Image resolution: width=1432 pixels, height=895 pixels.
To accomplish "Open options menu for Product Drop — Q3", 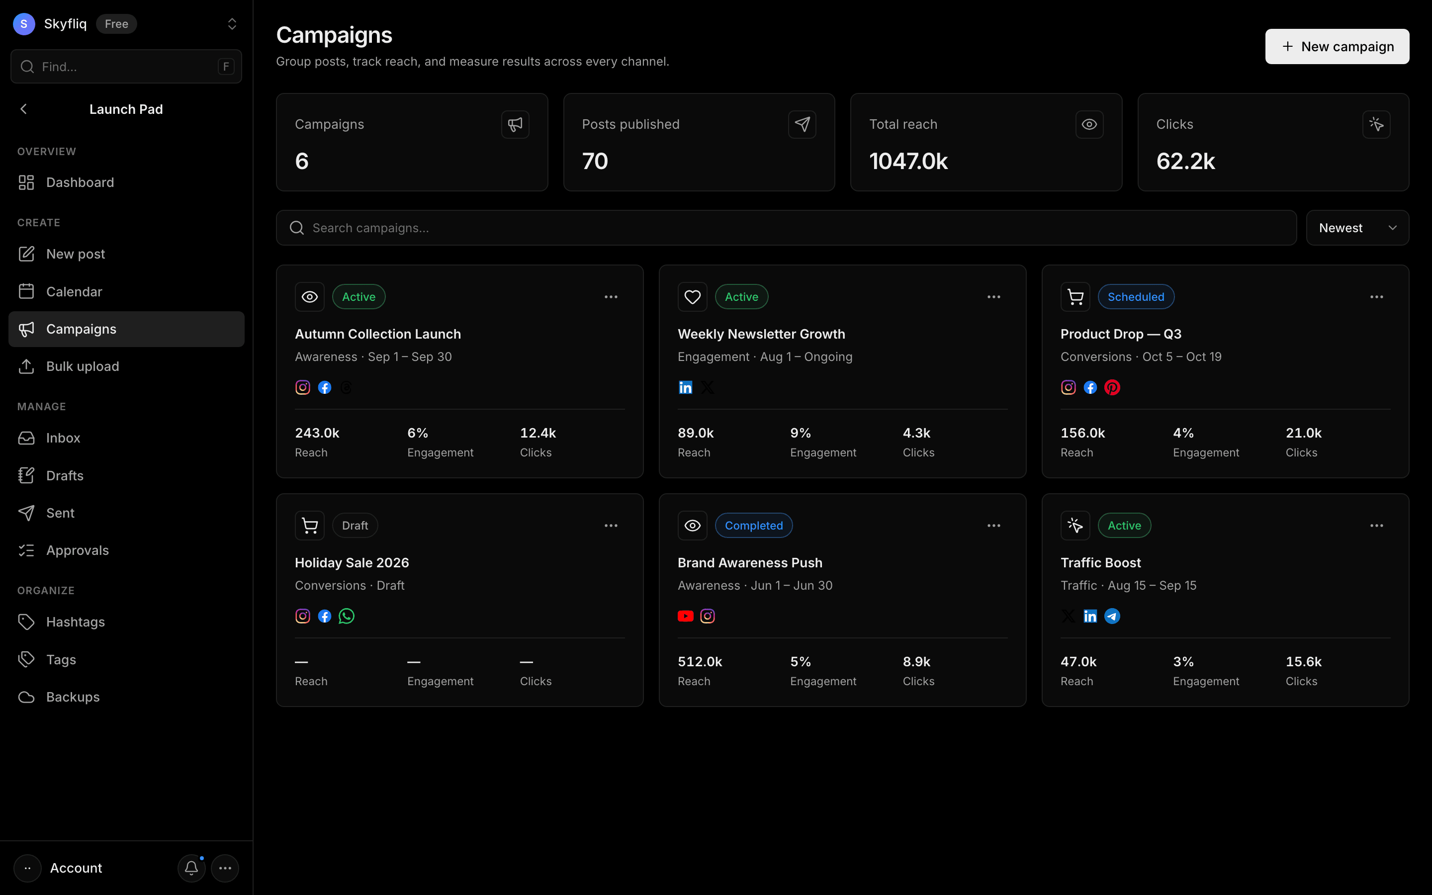I will [1376, 296].
